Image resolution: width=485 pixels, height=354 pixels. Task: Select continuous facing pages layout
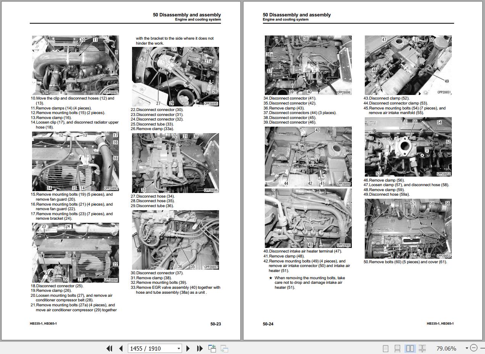(422, 348)
